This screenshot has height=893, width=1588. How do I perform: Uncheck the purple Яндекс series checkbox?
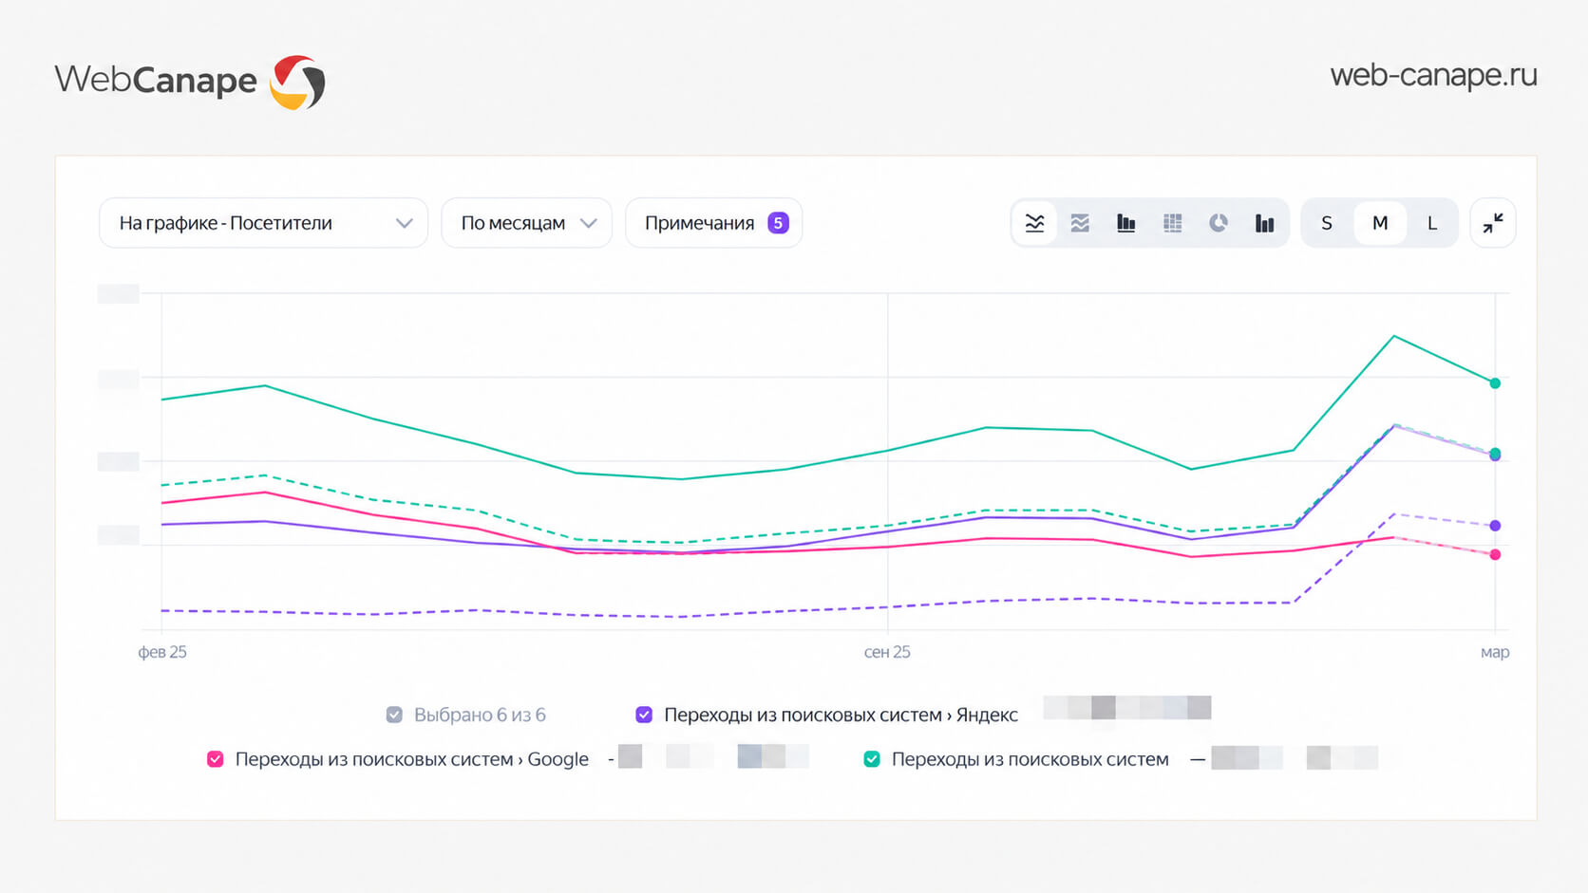point(644,715)
